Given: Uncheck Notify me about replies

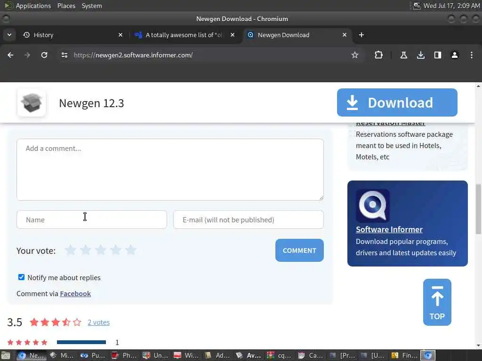Looking at the screenshot, I should click(21, 277).
